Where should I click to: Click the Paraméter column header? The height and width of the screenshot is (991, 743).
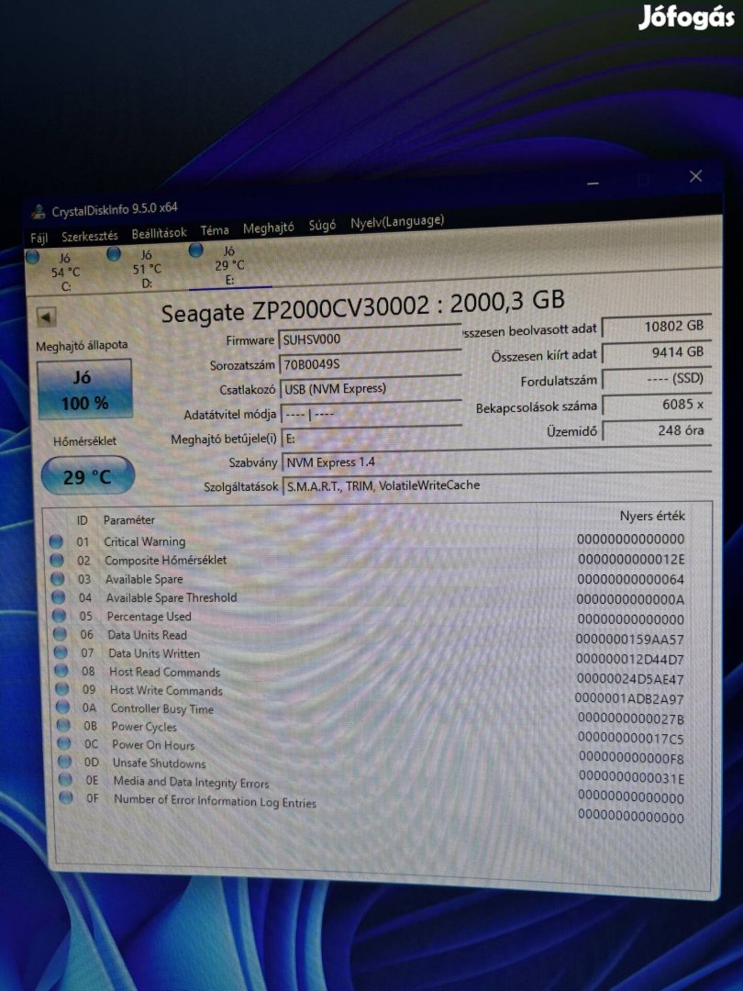129,519
